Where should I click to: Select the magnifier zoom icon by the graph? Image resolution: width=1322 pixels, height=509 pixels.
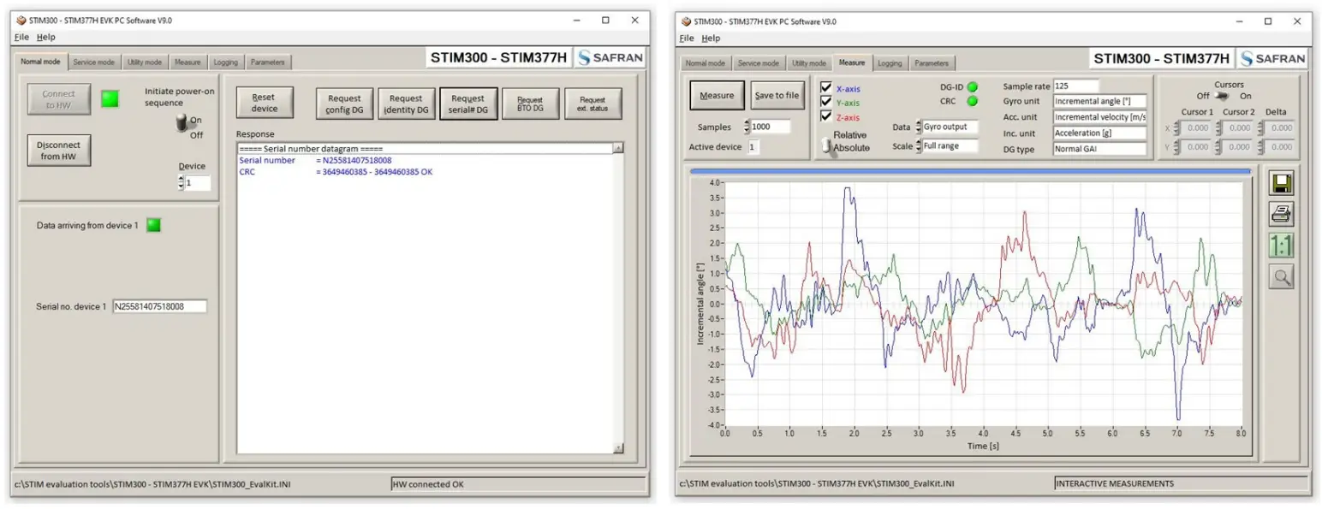pyautogui.click(x=1282, y=276)
